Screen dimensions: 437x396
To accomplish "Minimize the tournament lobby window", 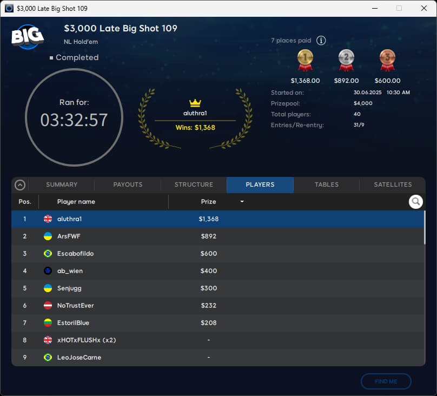I will pyautogui.click(x=374, y=9).
